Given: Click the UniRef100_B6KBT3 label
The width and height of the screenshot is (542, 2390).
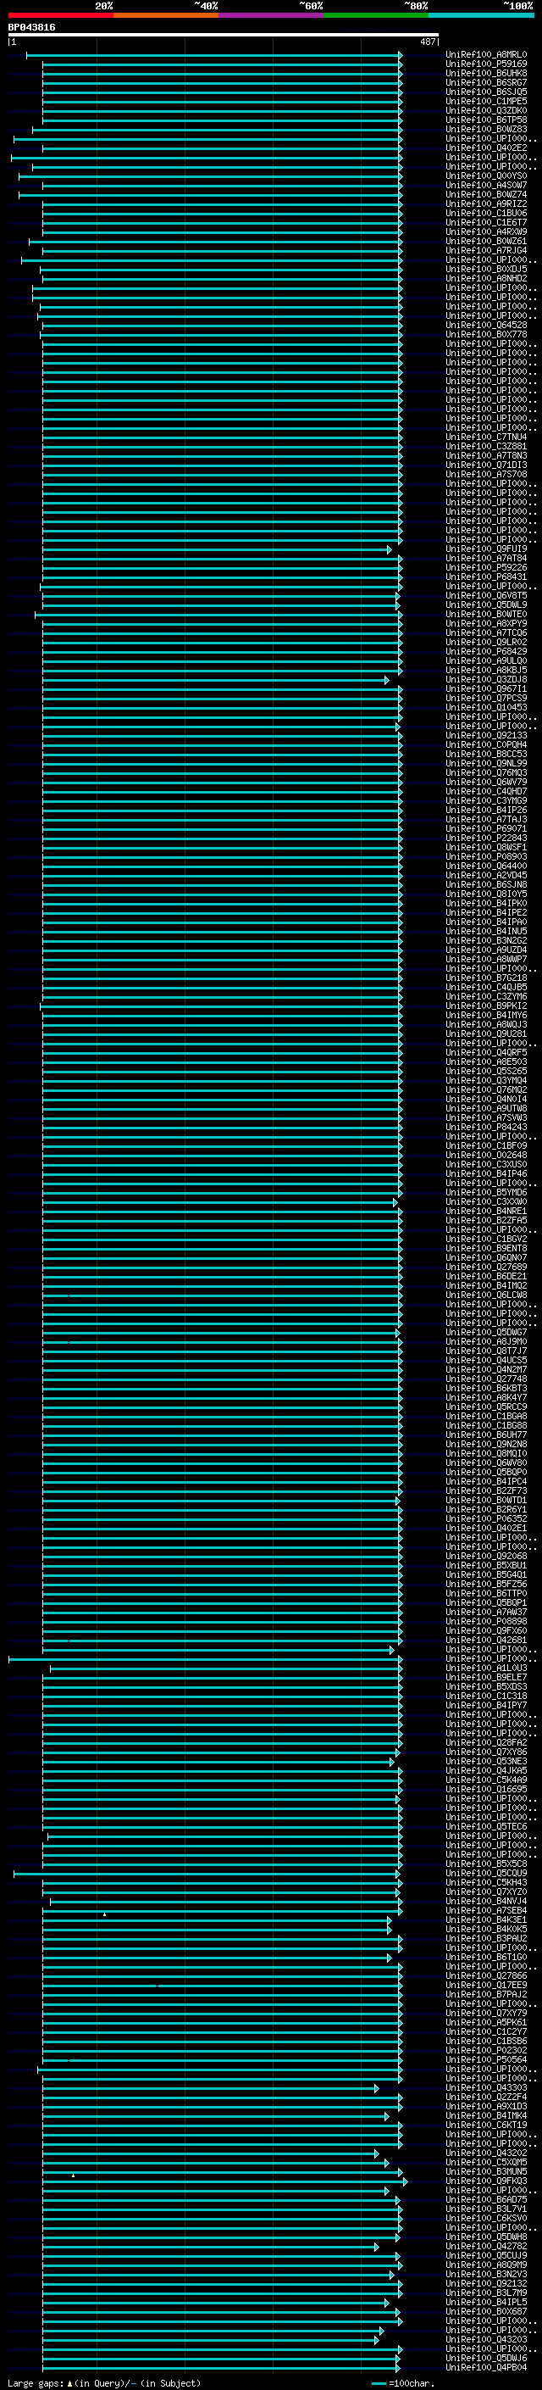Looking at the screenshot, I should point(485,1388).
